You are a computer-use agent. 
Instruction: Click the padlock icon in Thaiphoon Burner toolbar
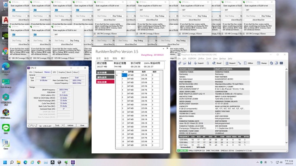tap(208, 63)
